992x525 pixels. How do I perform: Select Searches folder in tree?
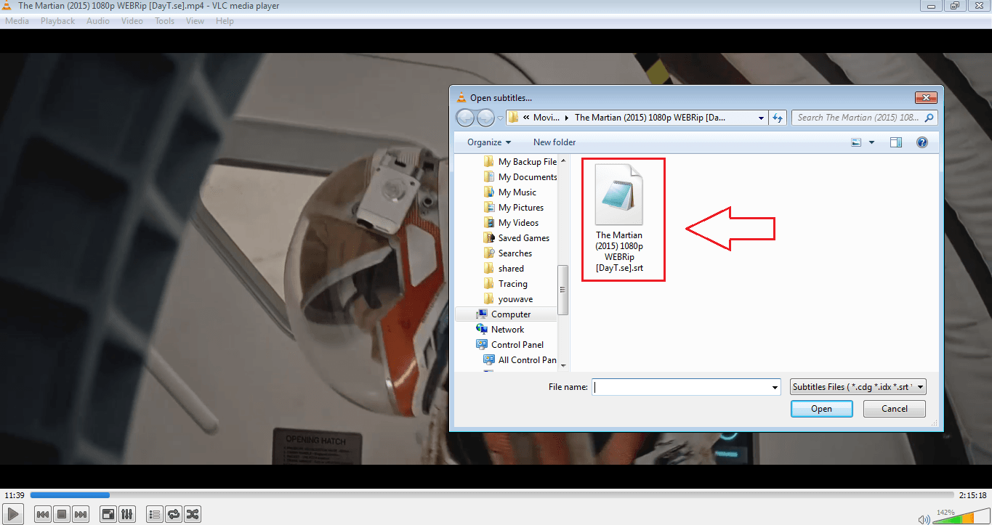click(507, 253)
